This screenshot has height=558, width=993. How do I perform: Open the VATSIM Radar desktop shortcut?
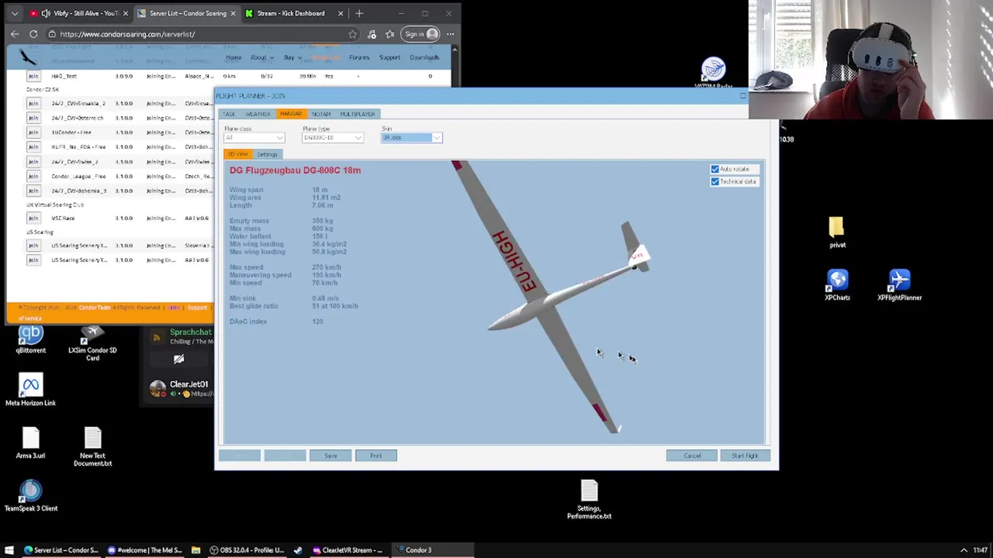tap(713, 72)
